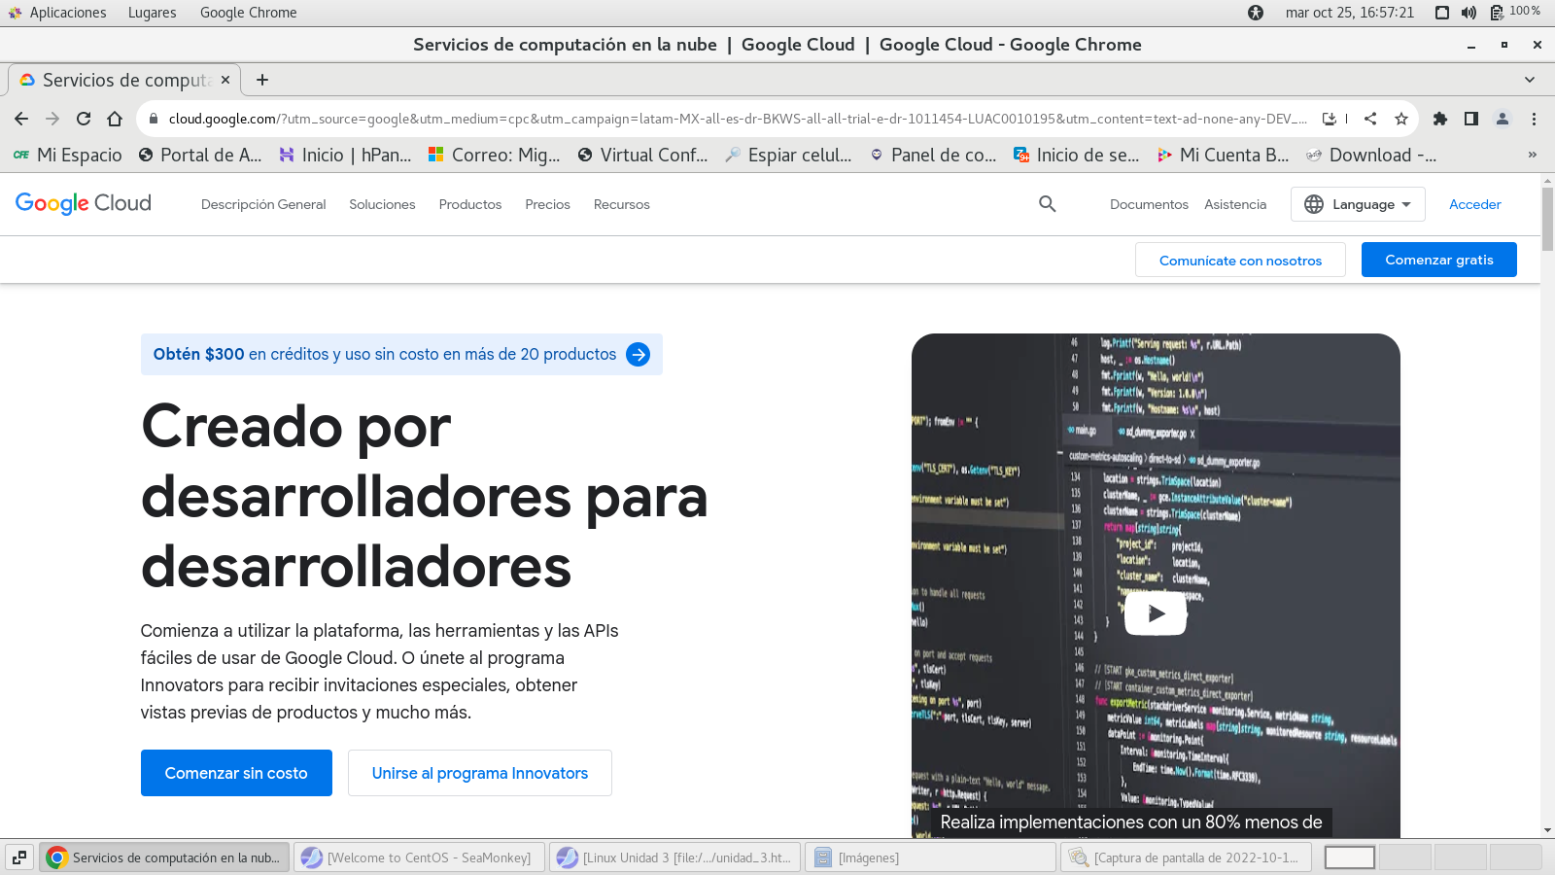Reload the page with the refresh icon

point(84,119)
